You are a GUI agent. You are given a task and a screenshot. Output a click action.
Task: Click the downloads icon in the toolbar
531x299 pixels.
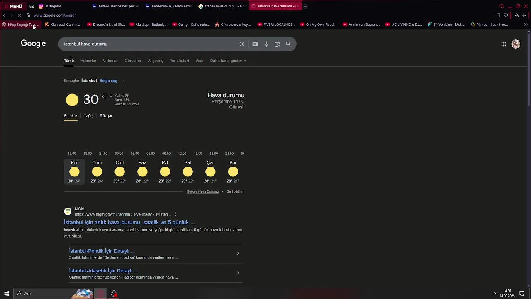(x=516, y=15)
